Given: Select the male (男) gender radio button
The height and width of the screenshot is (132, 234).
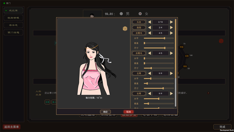Looking at the screenshot, I should point(121,14).
